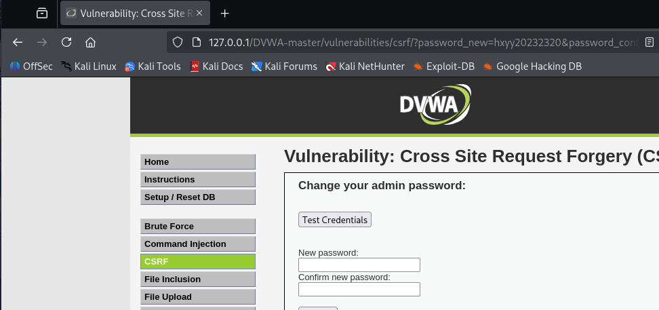The image size is (659, 310).
Task: Click the Confirm new password field
Action: (359, 289)
